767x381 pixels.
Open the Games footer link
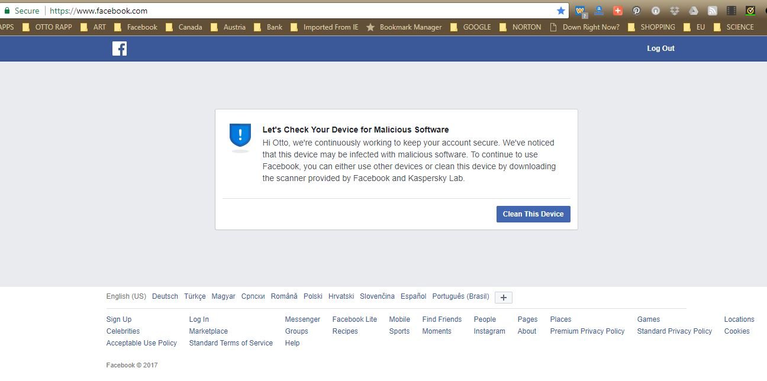(649, 319)
